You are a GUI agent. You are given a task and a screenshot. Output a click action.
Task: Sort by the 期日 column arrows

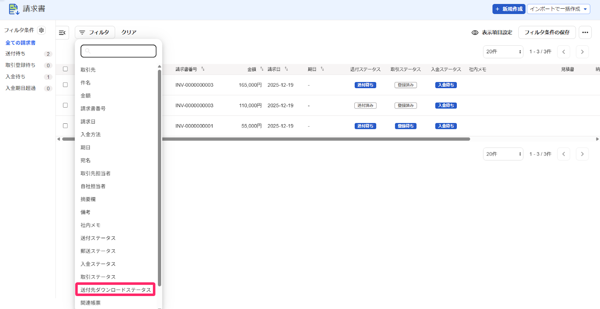point(322,69)
